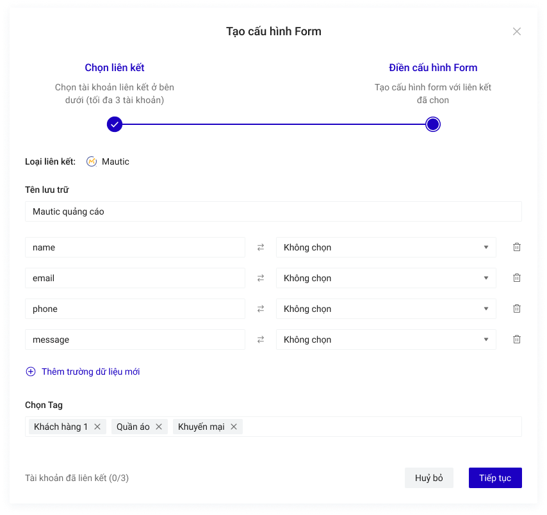This screenshot has height=515, width=547.
Task: Remove the 'Khuyến mại' tag
Action: tap(234, 427)
